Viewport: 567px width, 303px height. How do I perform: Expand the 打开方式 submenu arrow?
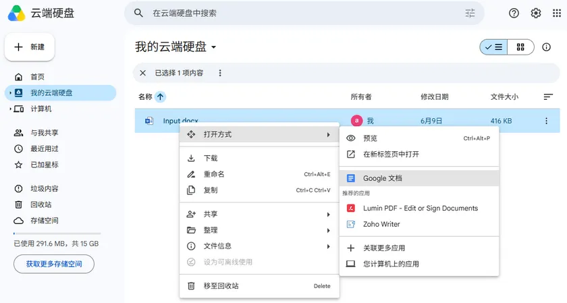pyautogui.click(x=328, y=134)
